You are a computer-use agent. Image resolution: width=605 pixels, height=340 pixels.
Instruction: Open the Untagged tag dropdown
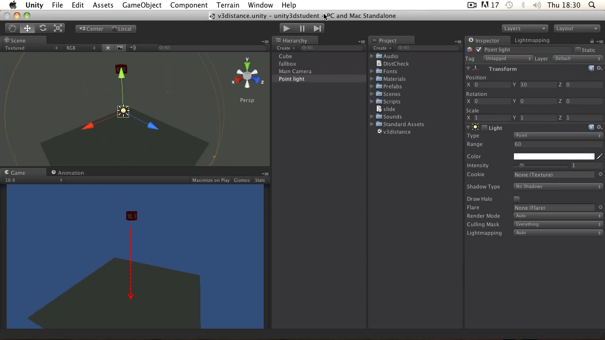[x=508, y=59]
